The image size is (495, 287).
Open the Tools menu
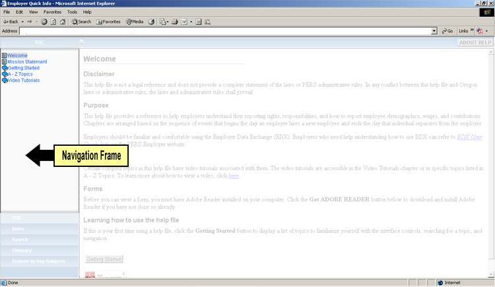72,12
